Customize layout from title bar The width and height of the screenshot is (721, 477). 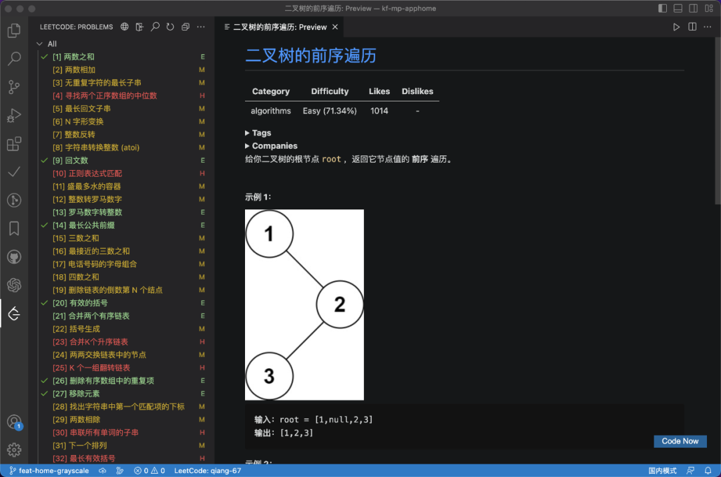pyautogui.click(x=709, y=8)
